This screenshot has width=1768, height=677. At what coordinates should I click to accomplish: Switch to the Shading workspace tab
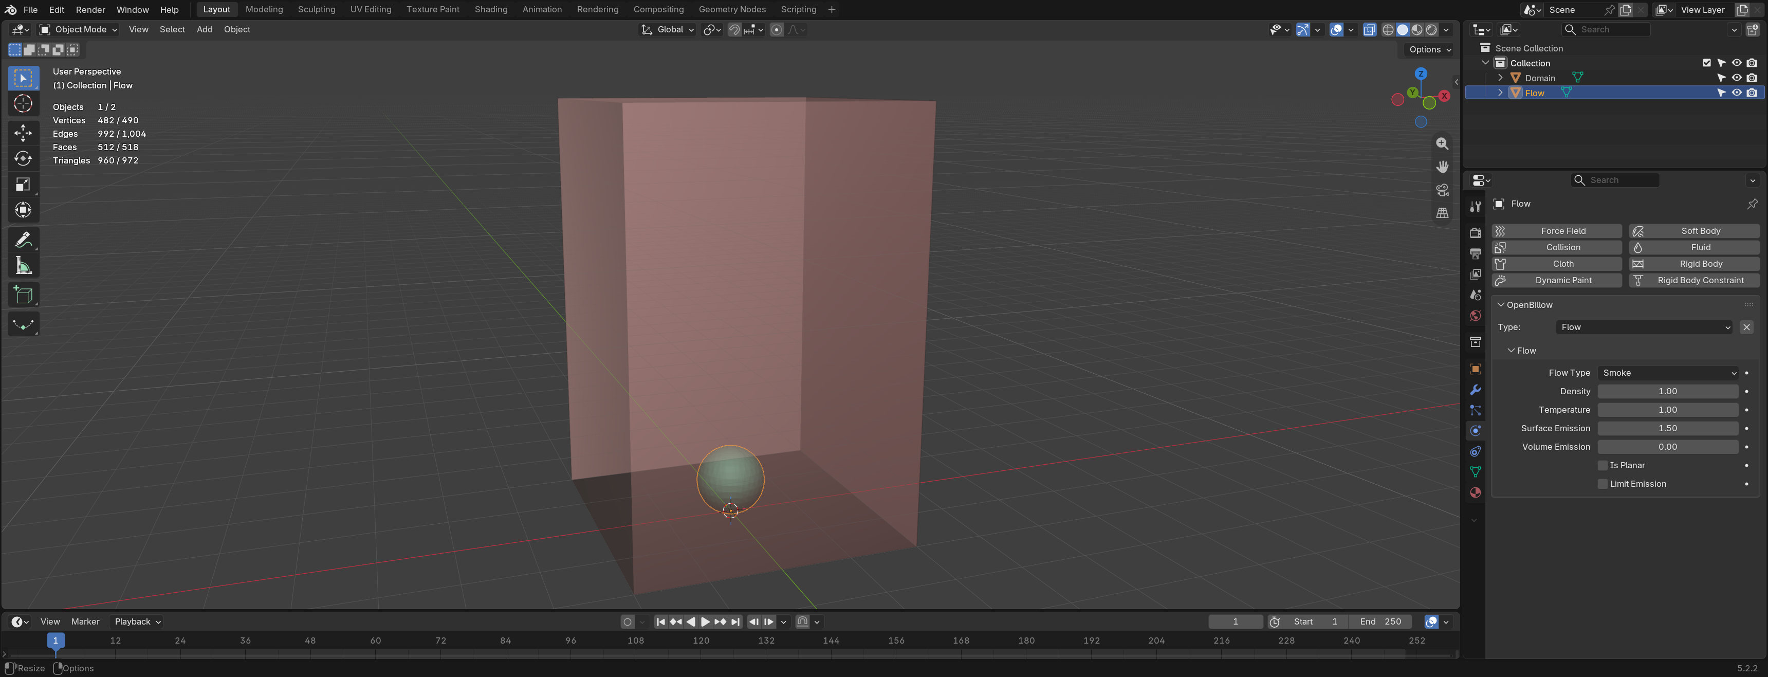tap(491, 10)
